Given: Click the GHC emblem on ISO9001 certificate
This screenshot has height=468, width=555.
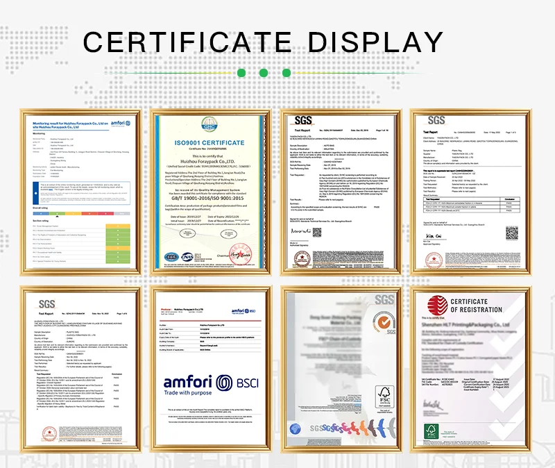Looking at the screenshot, I should [x=210, y=124].
